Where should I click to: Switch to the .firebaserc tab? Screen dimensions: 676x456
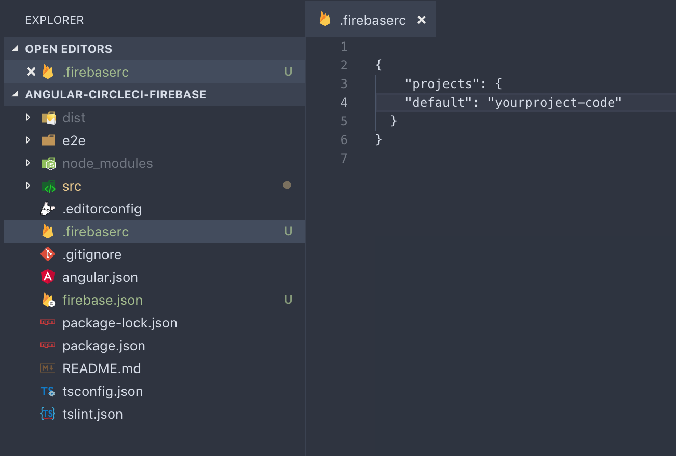coord(371,20)
